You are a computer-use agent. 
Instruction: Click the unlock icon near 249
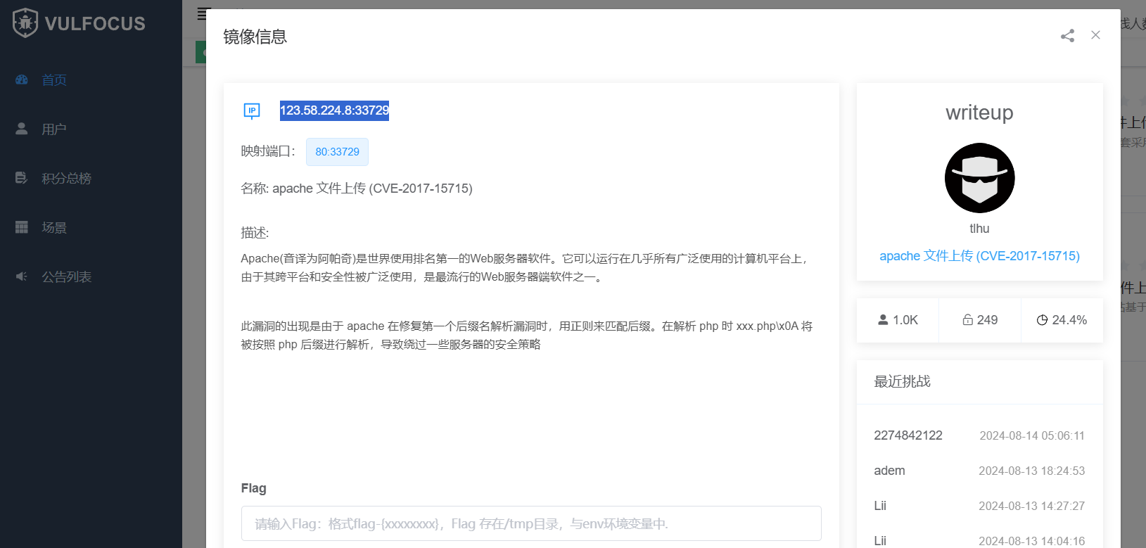968,320
